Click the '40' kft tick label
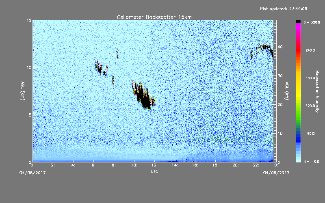Screen dimensions: 325x203 (280, 47)
